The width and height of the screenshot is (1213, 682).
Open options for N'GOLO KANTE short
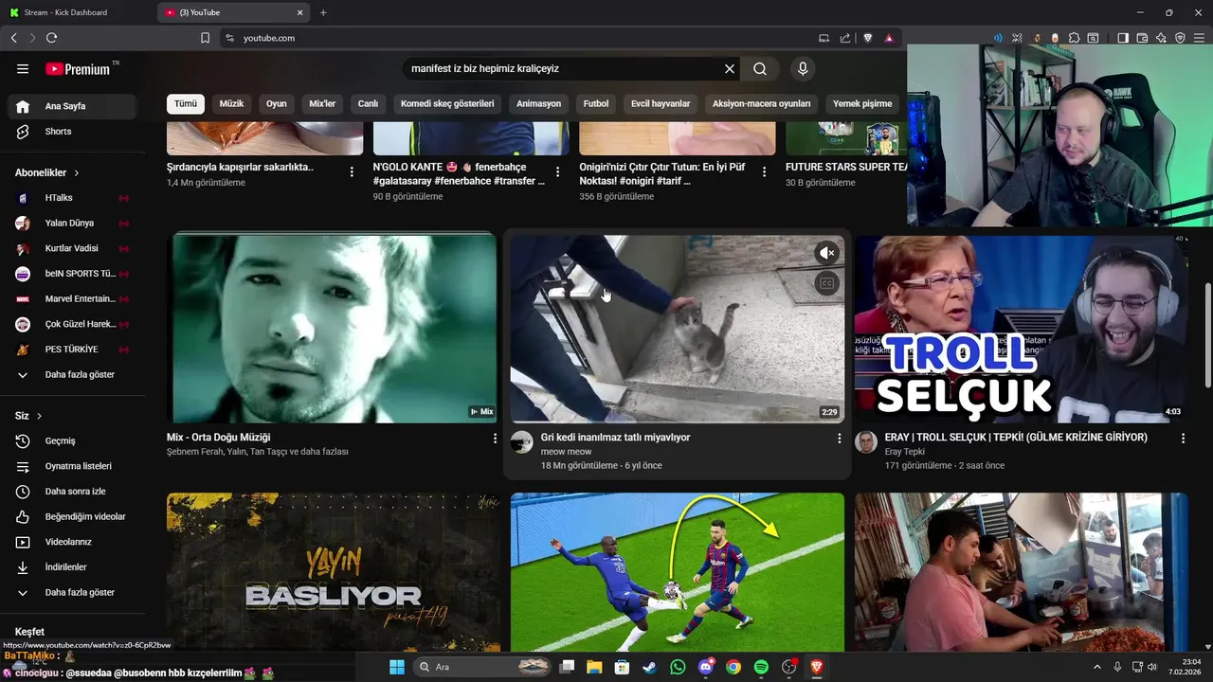(557, 171)
